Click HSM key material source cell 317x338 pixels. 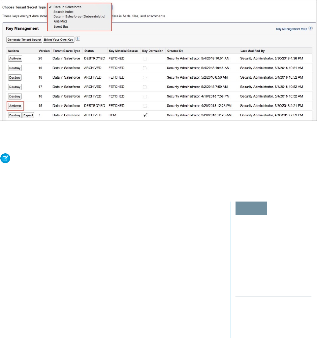coord(112,115)
